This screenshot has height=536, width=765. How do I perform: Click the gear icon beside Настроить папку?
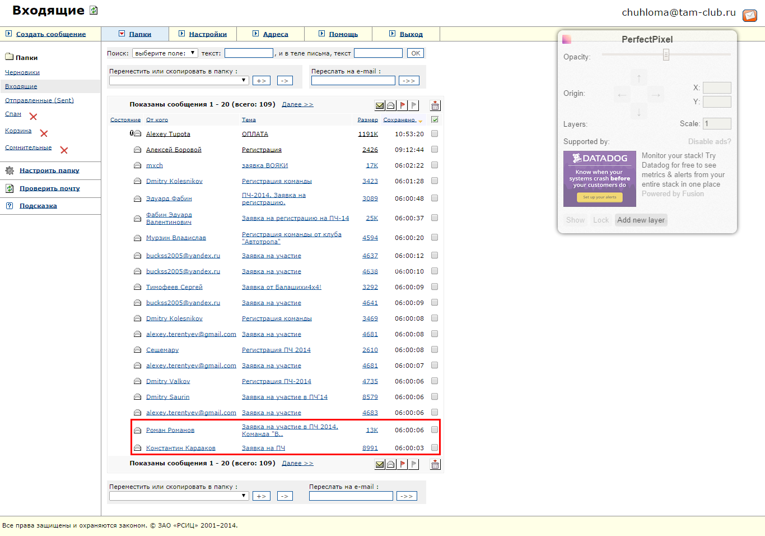pos(10,170)
